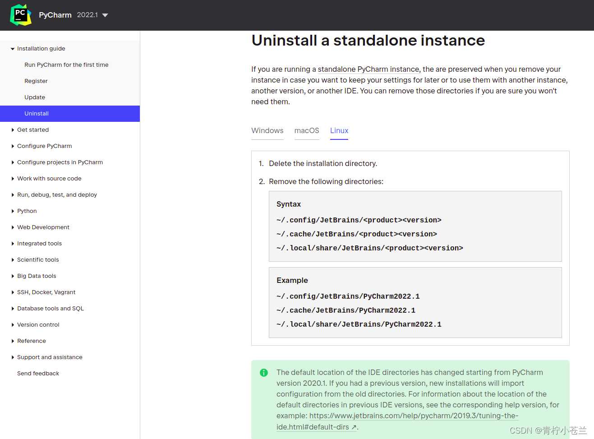This screenshot has height=439, width=594.
Task: Open Scientific tools section
Action: 38,259
